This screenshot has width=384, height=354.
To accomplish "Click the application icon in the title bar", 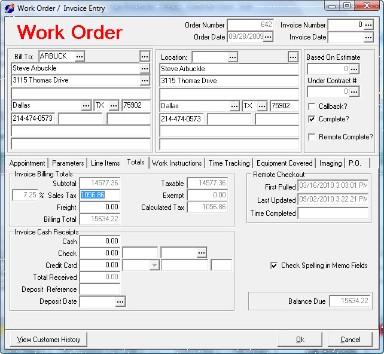I will [10, 8].
